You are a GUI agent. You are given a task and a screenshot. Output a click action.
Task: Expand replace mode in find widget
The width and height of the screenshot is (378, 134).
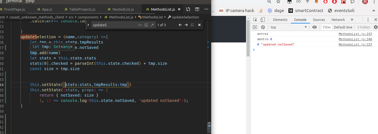88,25
